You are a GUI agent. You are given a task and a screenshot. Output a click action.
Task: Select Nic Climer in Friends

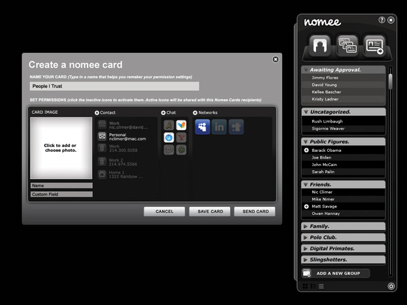point(343,192)
